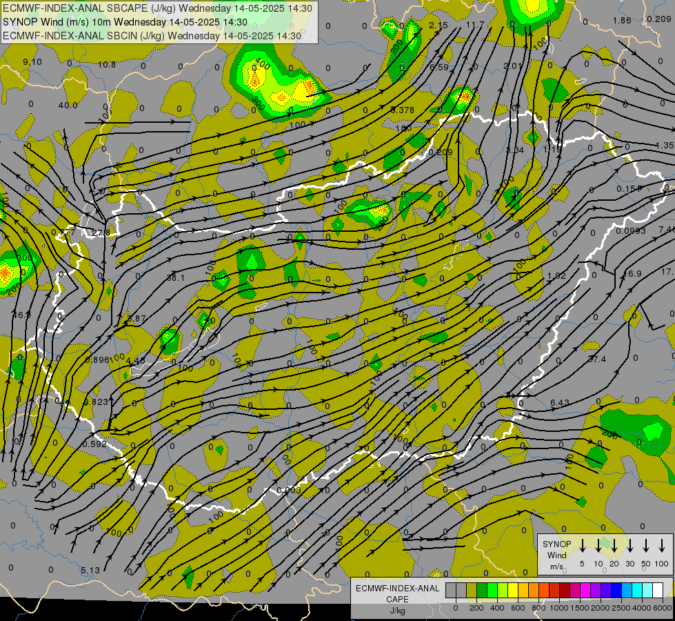Click the 5.87 value on the map

point(137,319)
